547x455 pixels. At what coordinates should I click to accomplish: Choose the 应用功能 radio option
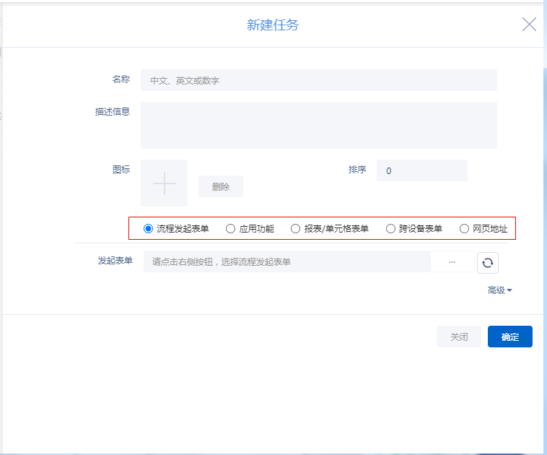[231, 229]
